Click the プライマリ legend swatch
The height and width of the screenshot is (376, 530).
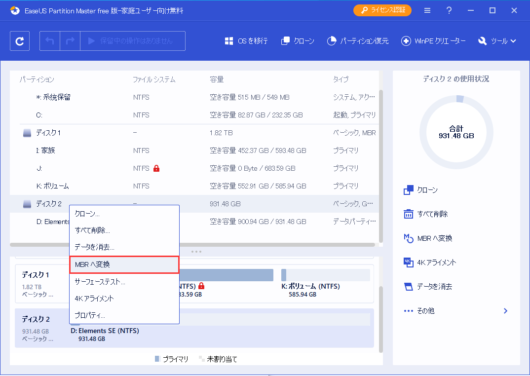157,359
